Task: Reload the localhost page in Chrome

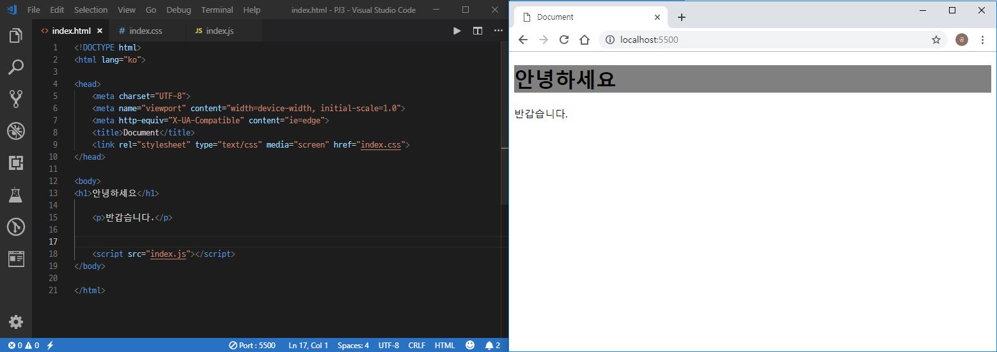Action: pos(564,40)
